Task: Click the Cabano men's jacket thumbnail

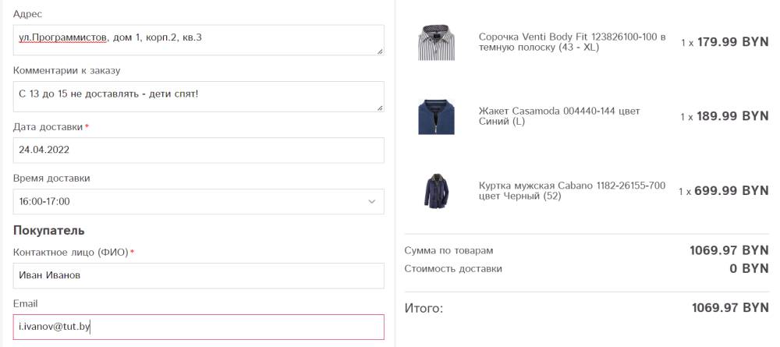Action: tap(436, 191)
